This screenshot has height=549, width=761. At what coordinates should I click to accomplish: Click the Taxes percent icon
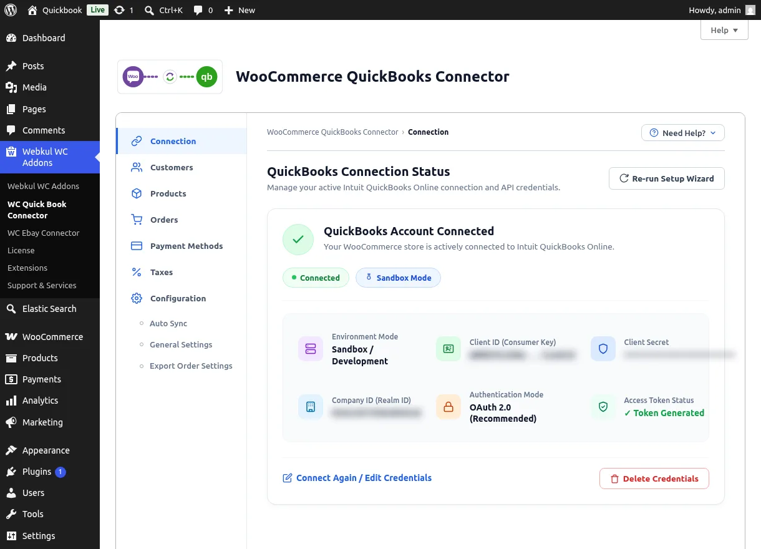pyautogui.click(x=137, y=272)
